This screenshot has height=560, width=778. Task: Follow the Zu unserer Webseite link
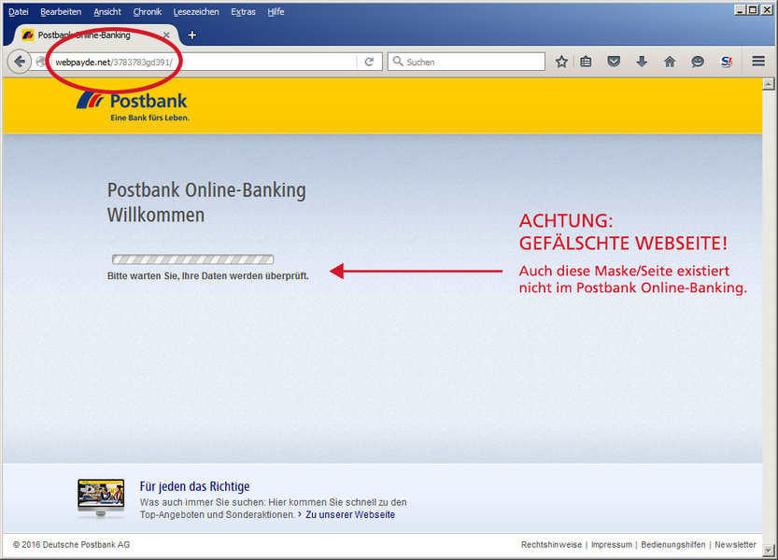pyautogui.click(x=350, y=514)
